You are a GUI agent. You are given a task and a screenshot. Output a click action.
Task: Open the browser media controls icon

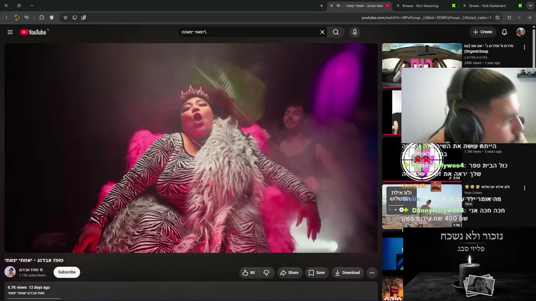(x=27, y=18)
